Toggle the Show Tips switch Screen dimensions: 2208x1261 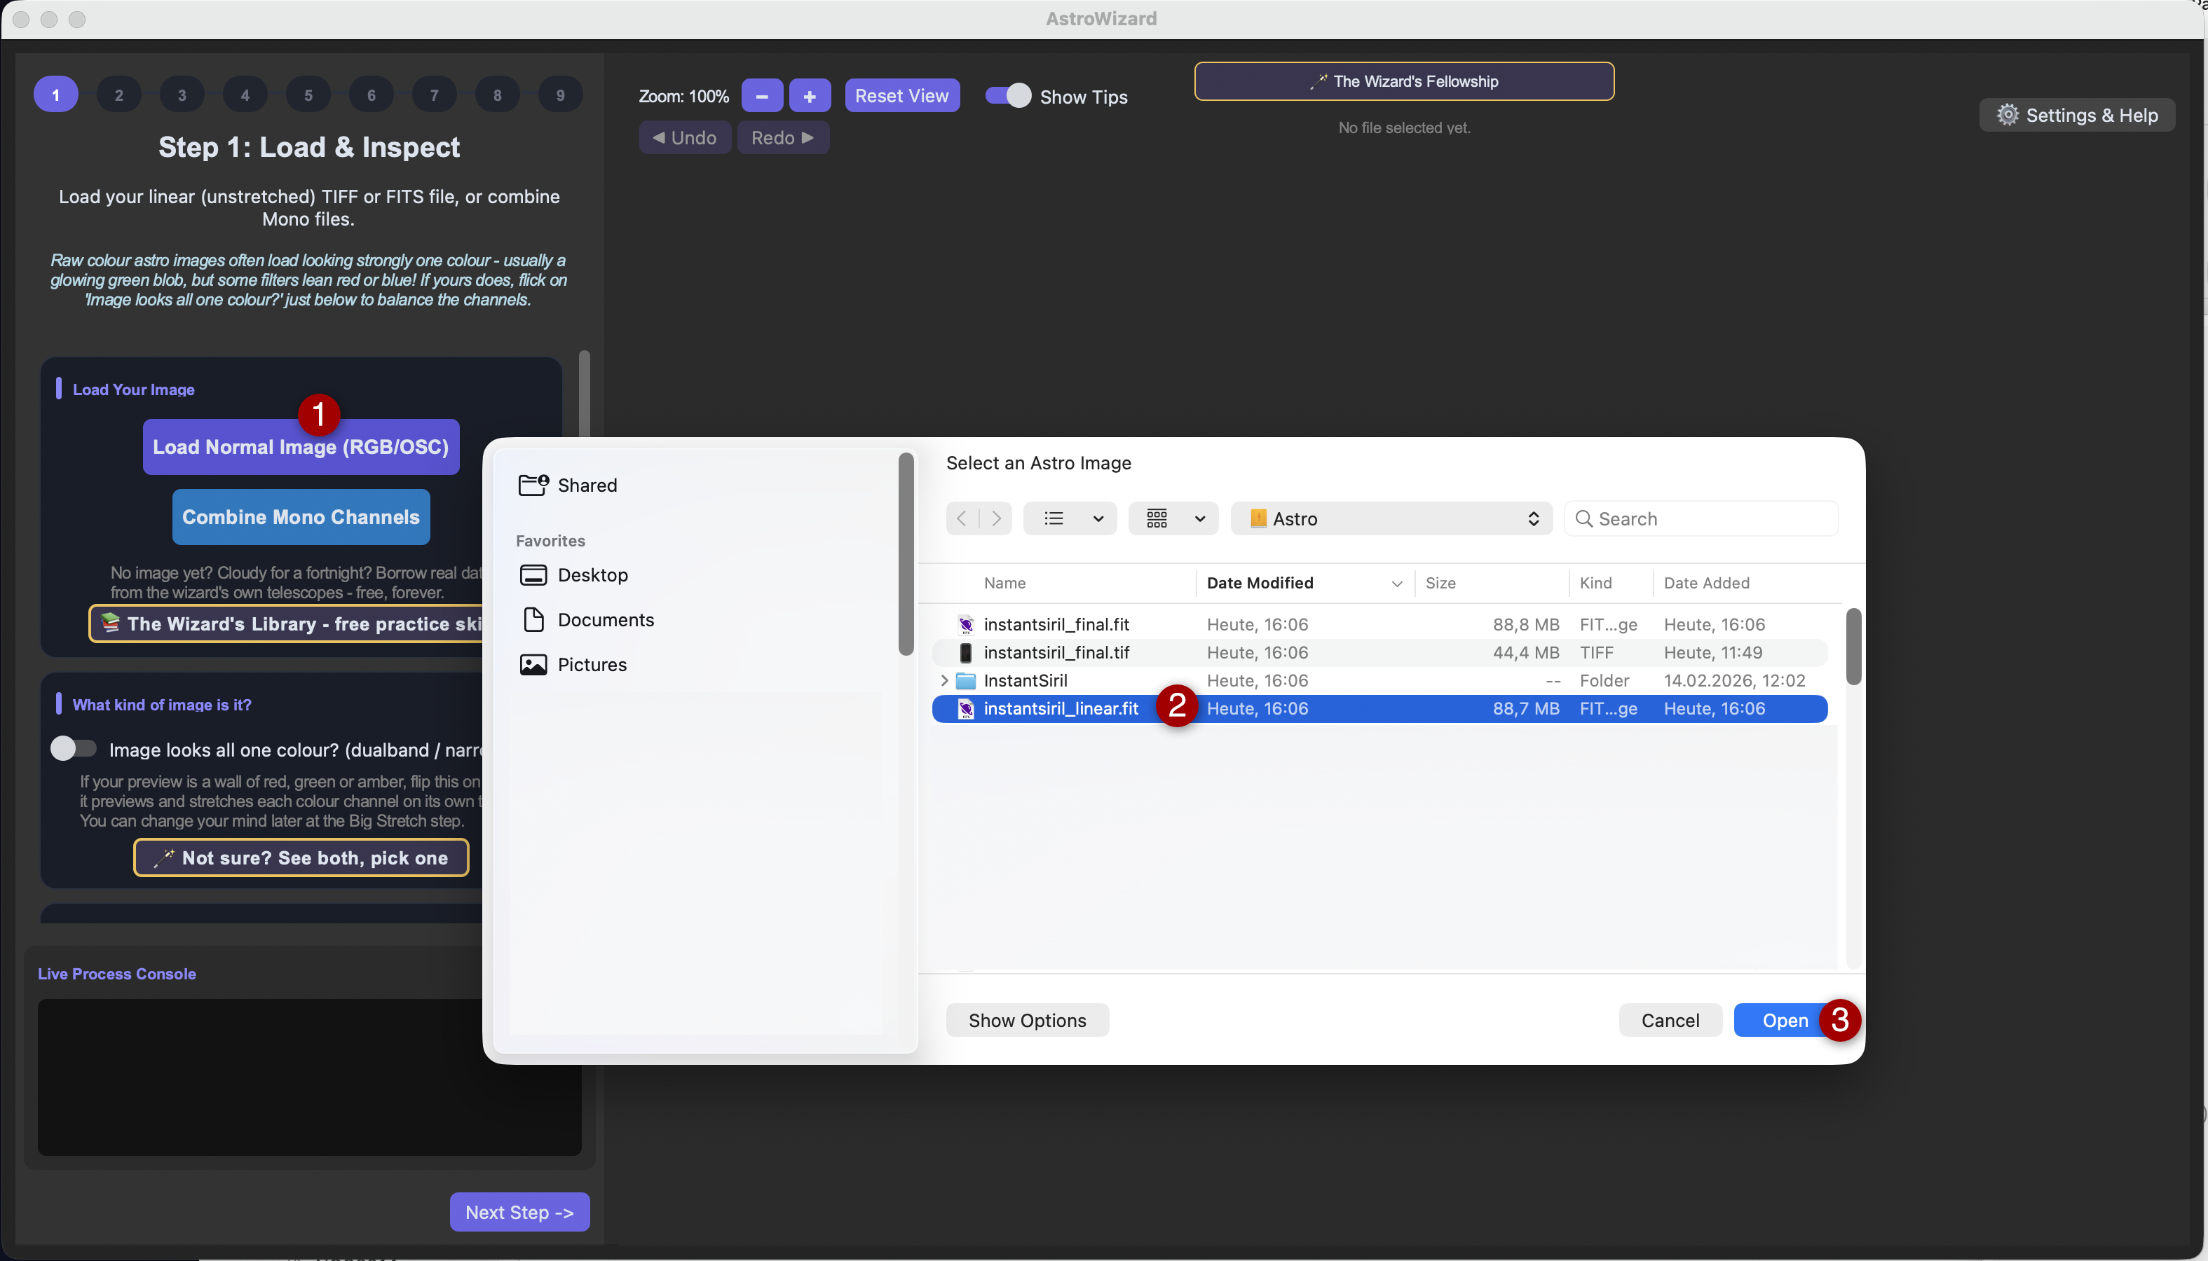pyautogui.click(x=1008, y=95)
